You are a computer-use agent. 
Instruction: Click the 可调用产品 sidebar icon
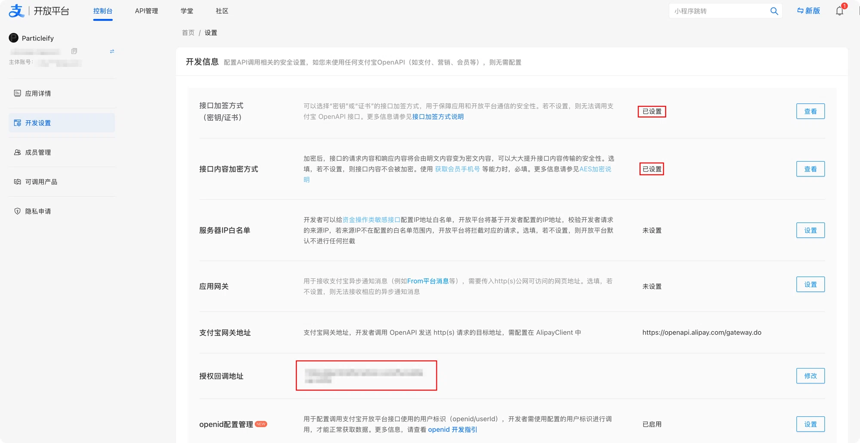[17, 182]
